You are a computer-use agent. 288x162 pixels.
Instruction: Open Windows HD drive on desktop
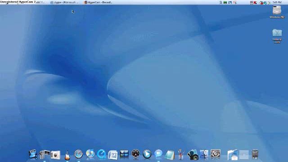(x=277, y=12)
